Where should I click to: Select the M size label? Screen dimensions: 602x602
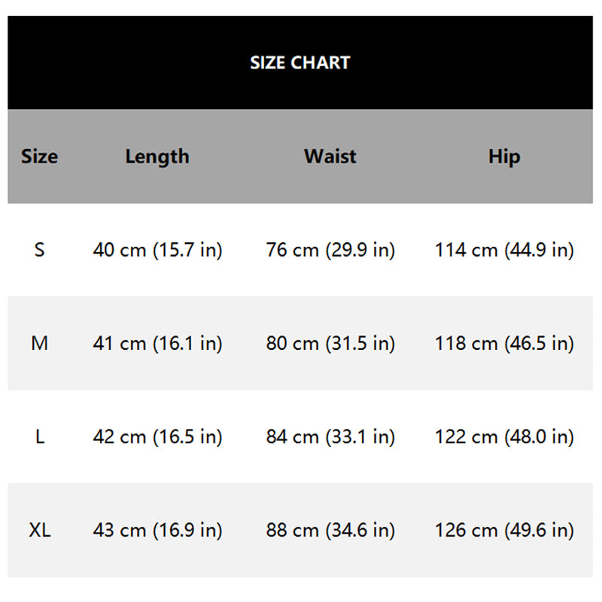coord(39,343)
